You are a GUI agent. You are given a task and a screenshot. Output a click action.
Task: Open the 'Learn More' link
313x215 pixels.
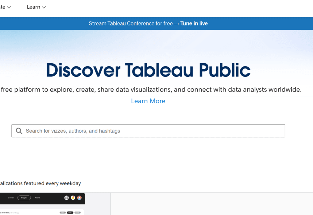tap(148, 101)
